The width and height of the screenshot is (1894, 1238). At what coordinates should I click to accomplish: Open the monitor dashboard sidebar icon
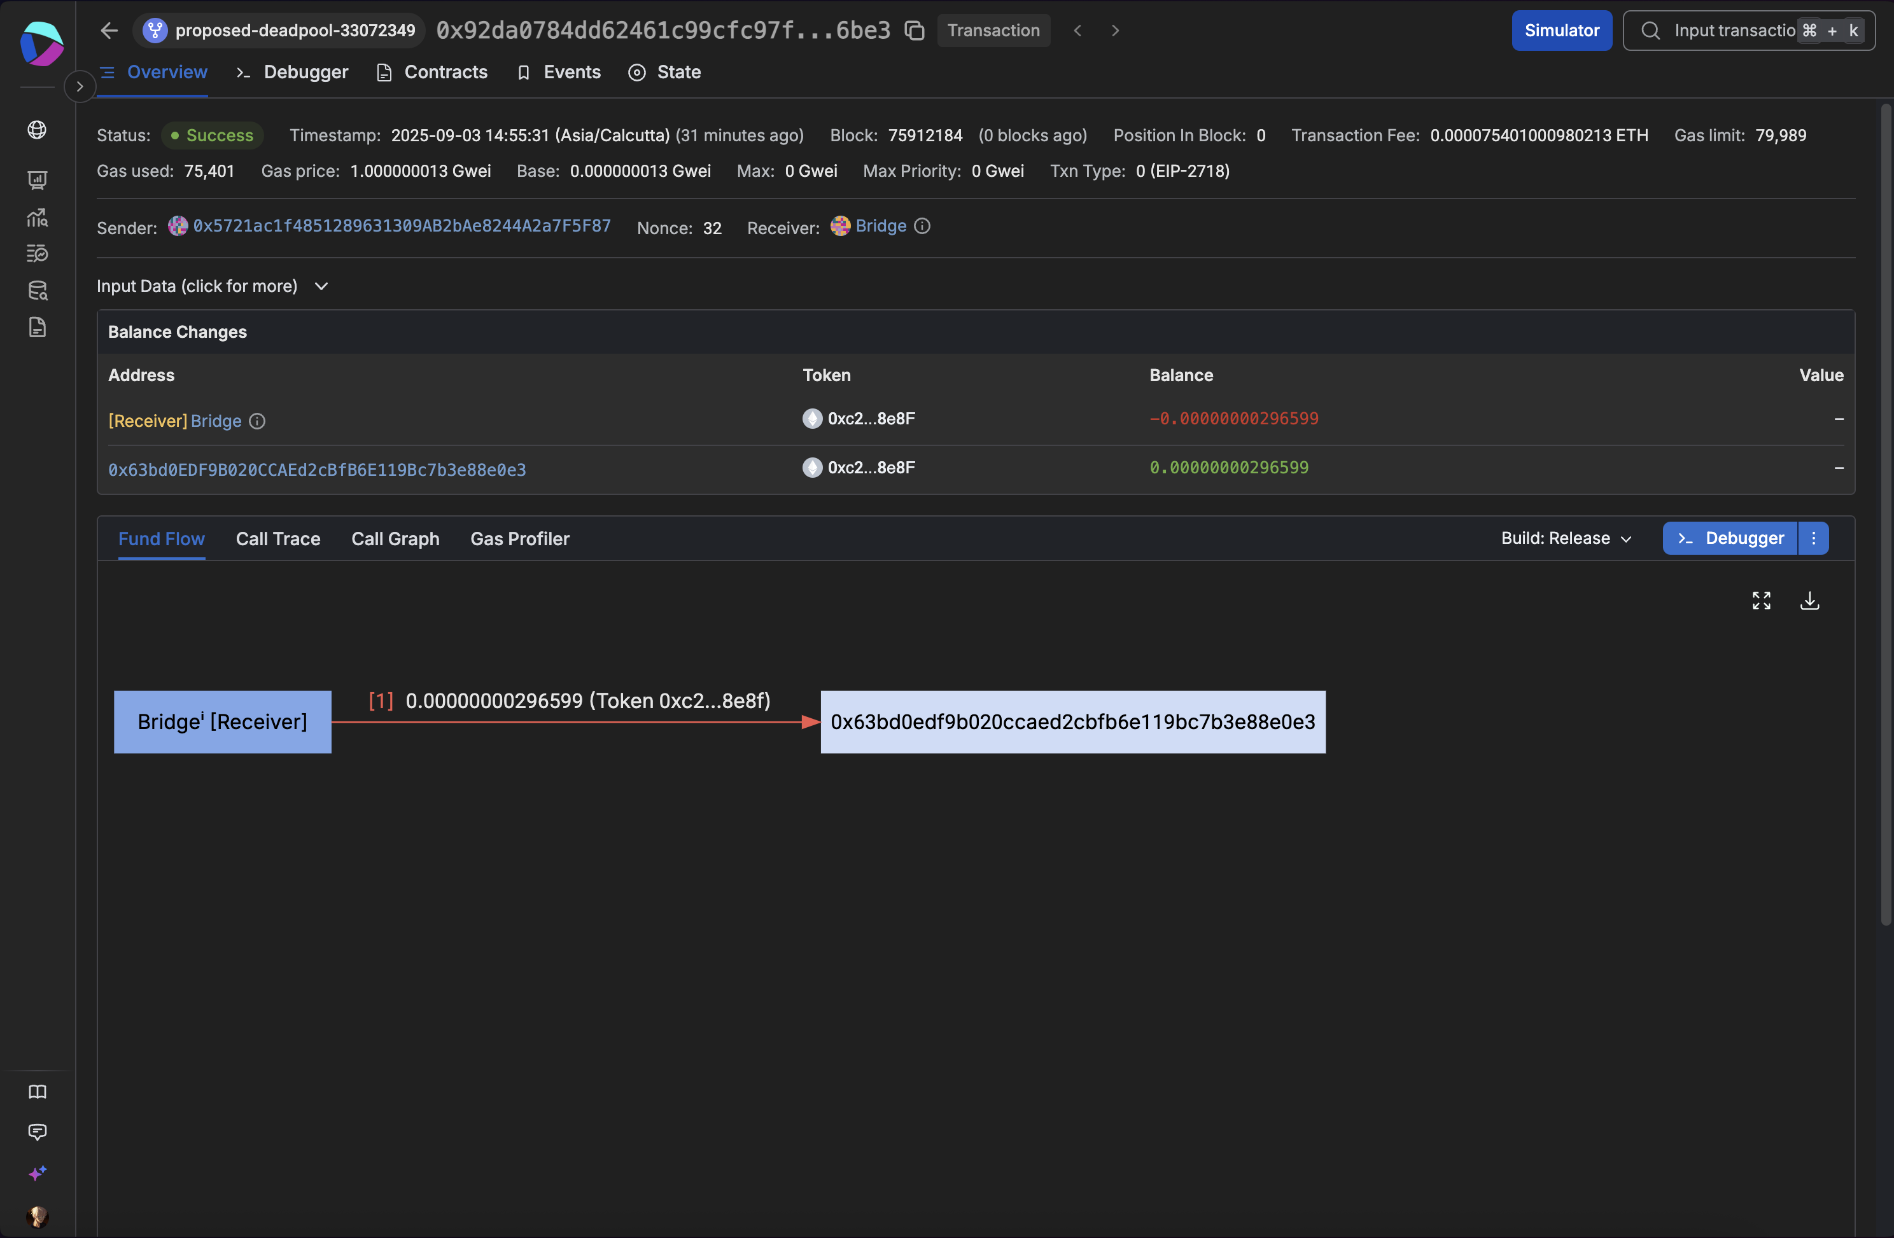(x=38, y=181)
